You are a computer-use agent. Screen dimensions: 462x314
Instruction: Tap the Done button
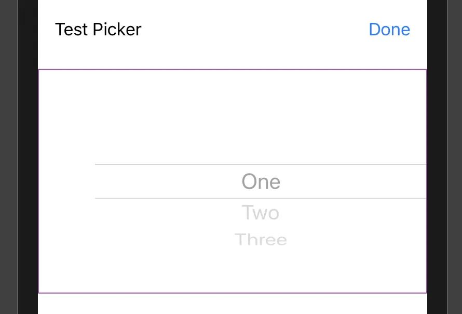[x=389, y=30]
